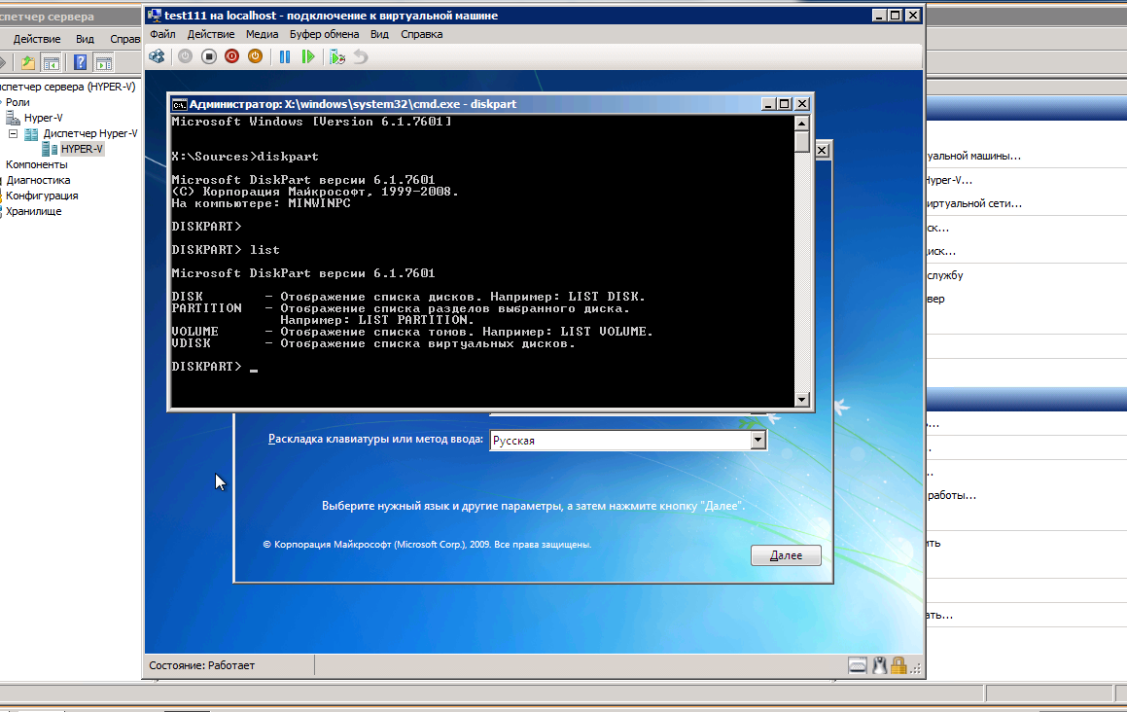Click padlock icon in VM status bar

click(x=898, y=665)
